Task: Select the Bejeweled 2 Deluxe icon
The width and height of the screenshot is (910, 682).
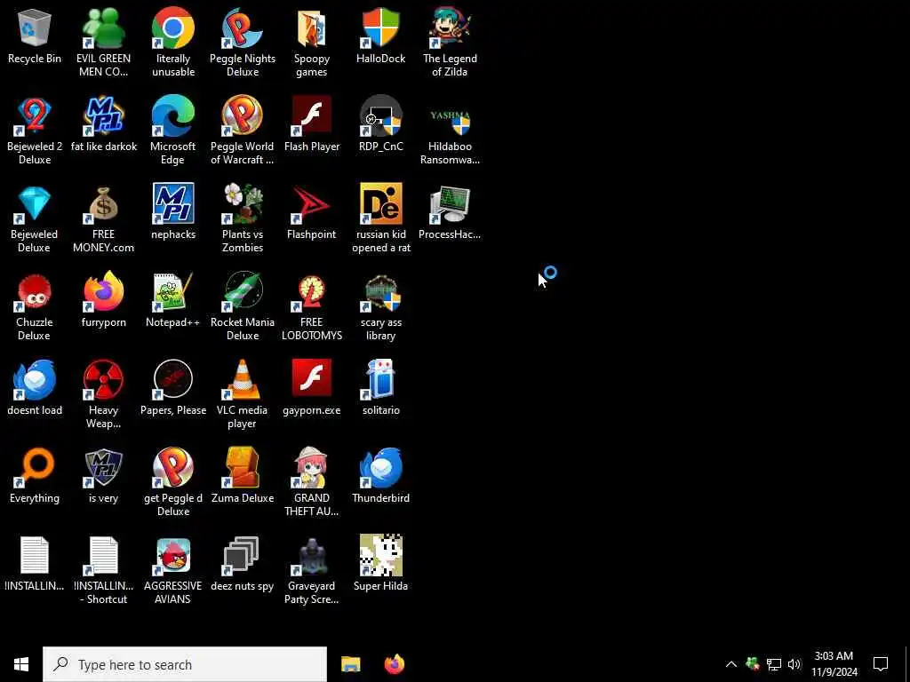Action: [x=35, y=116]
